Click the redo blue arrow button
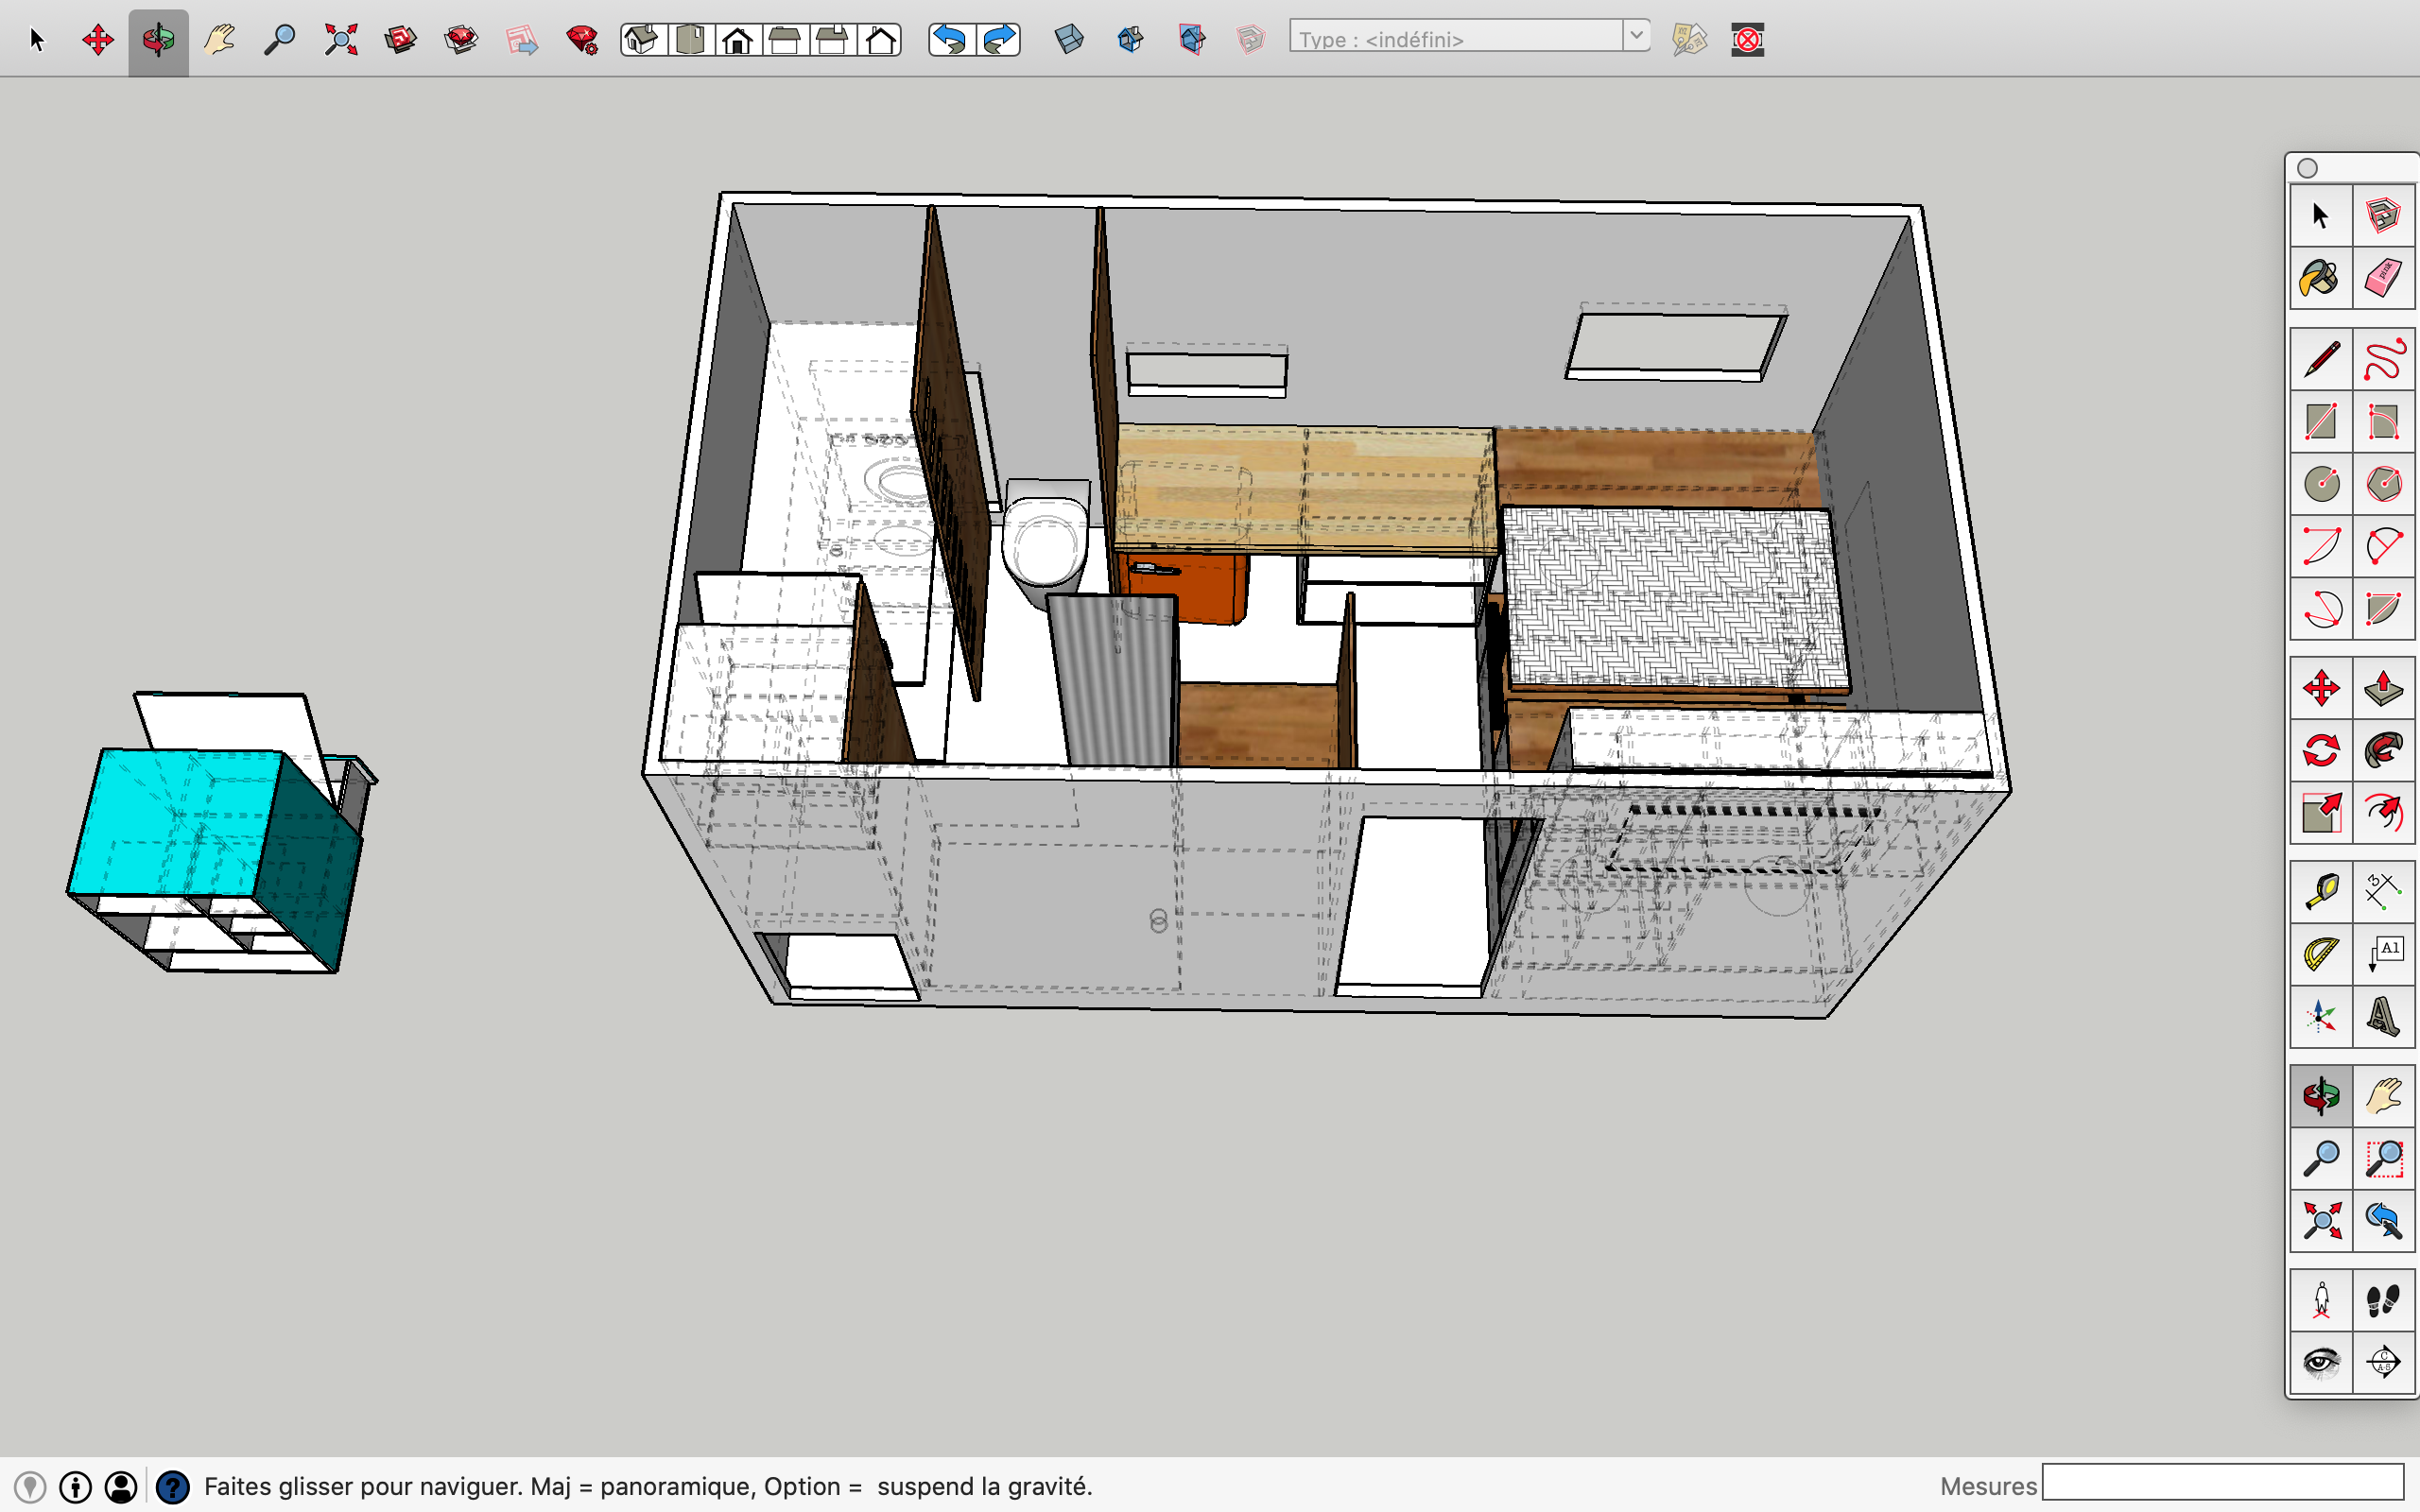Viewport: 2420px width, 1512px height. pyautogui.click(x=998, y=40)
